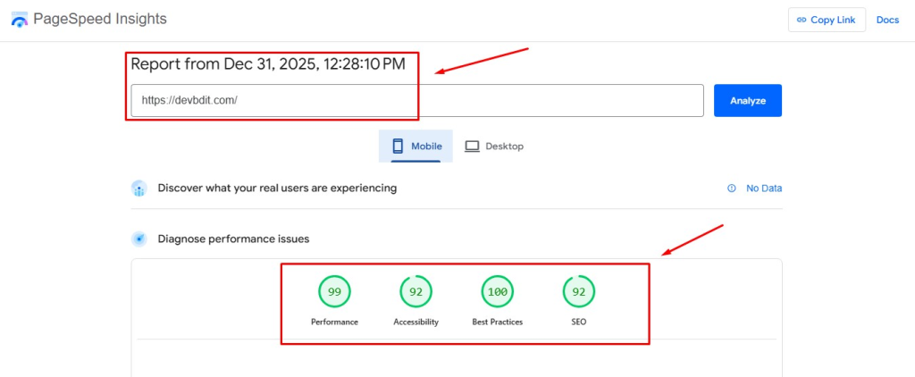This screenshot has height=377, width=915.
Task: Click the SEO label
Action: coord(579,323)
